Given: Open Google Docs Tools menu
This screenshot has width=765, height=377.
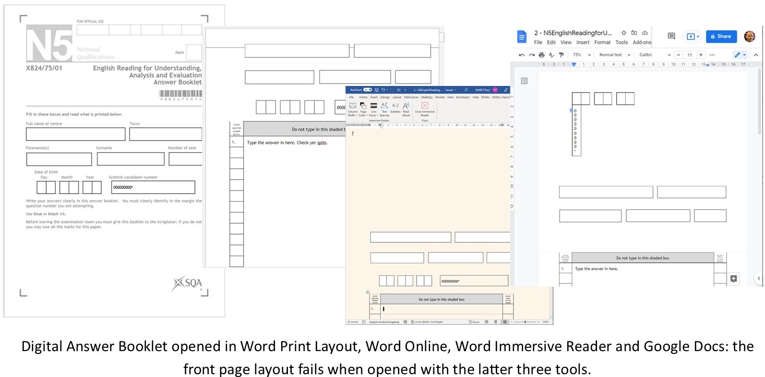Looking at the screenshot, I should pyautogui.click(x=622, y=42).
